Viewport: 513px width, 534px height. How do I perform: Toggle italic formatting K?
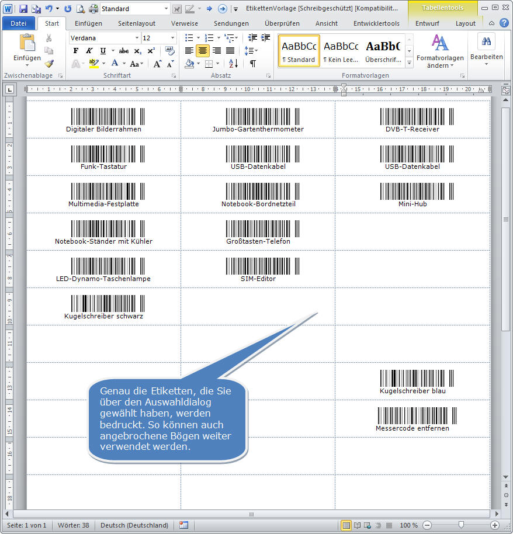coord(89,51)
